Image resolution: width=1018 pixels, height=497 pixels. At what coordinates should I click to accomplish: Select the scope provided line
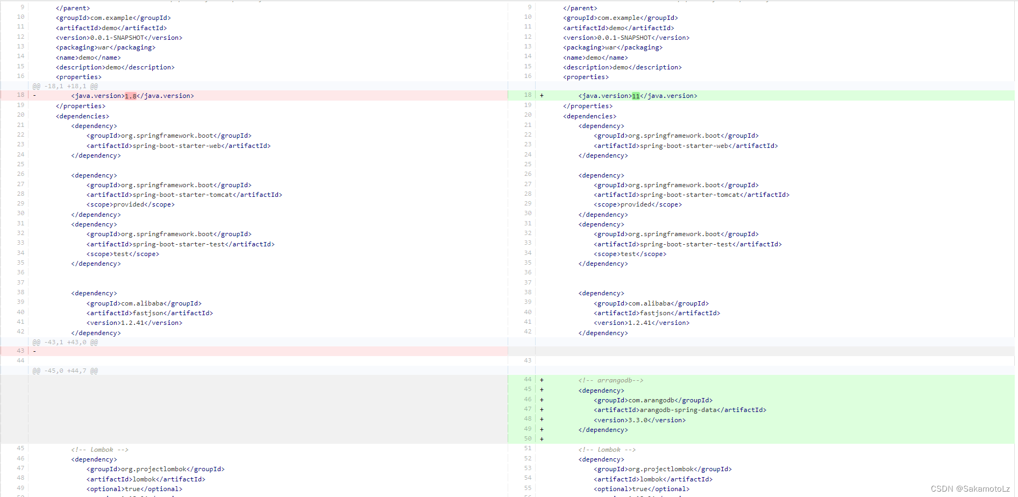click(x=130, y=204)
